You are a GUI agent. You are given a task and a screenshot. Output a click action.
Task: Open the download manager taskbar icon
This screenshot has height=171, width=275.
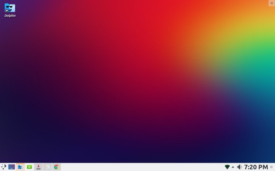pos(38,167)
